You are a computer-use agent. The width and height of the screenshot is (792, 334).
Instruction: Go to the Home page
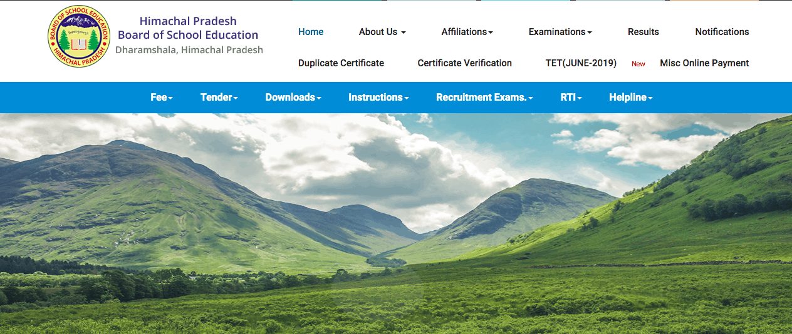(x=311, y=32)
